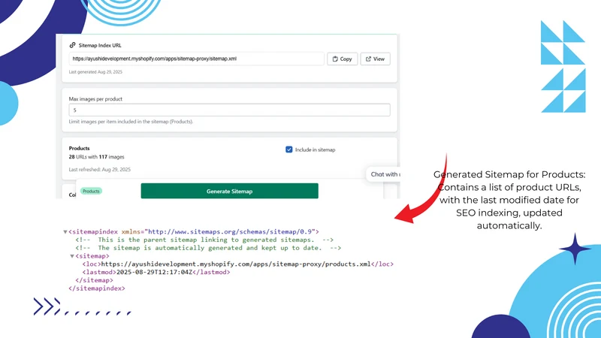Viewport: 601px width, 338px height.
Task: Click the Products tag badge
Action: coord(91,191)
